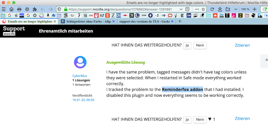Screen dimensions: 268x128
Task: Open the Die Zeit Z bookmark
Action: pos(113,16)
